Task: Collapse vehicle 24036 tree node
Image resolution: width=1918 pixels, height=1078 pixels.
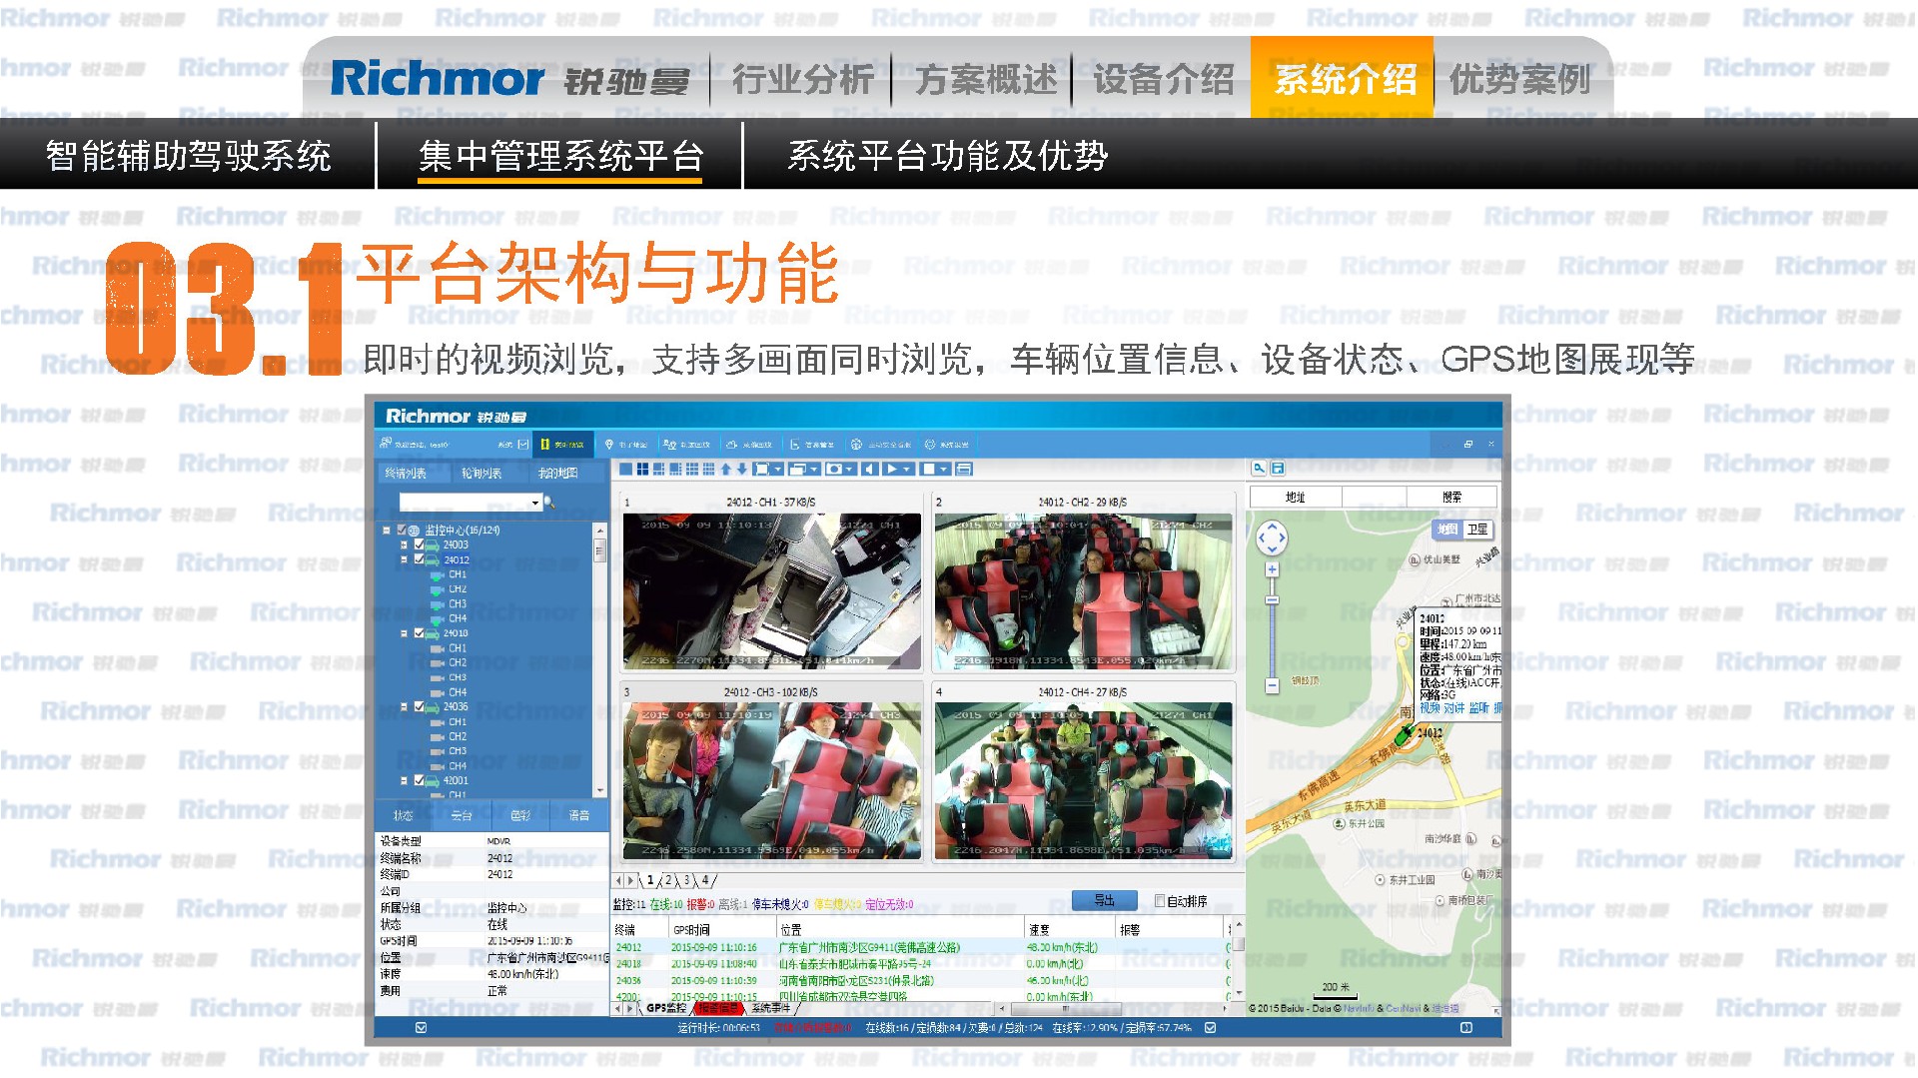Action: point(404,706)
